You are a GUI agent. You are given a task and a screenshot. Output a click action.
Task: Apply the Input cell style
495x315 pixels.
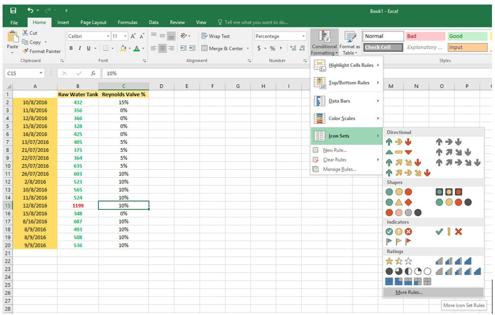(467, 47)
